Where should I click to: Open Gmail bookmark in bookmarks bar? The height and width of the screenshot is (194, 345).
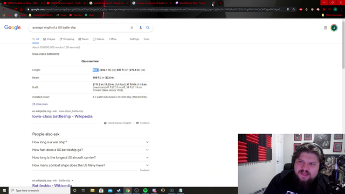pos(61,15)
